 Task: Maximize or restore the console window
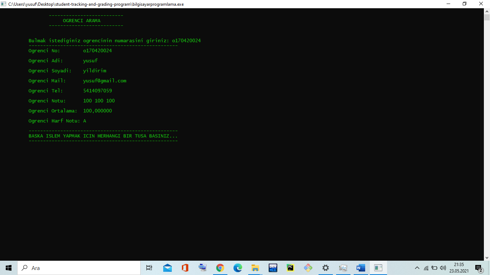465,4
